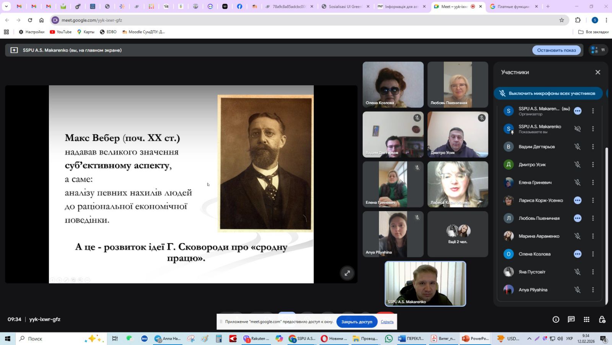This screenshot has height=345, width=612.
Task: Mute Вадим Дегтярьов's microphone in list
Action: pos(577,147)
